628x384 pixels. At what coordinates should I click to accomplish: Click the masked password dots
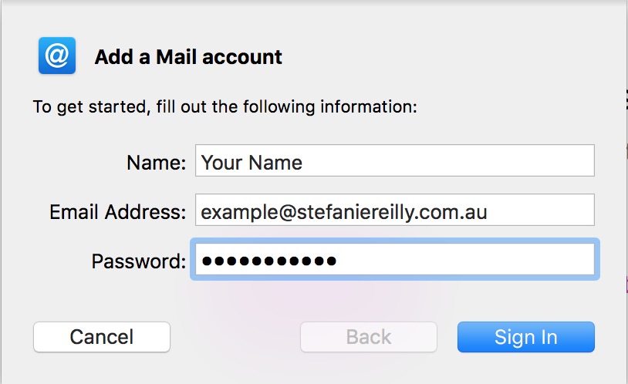pos(269,261)
